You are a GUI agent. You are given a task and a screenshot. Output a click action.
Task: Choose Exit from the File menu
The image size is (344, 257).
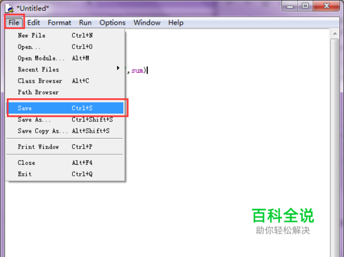[x=65, y=174]
